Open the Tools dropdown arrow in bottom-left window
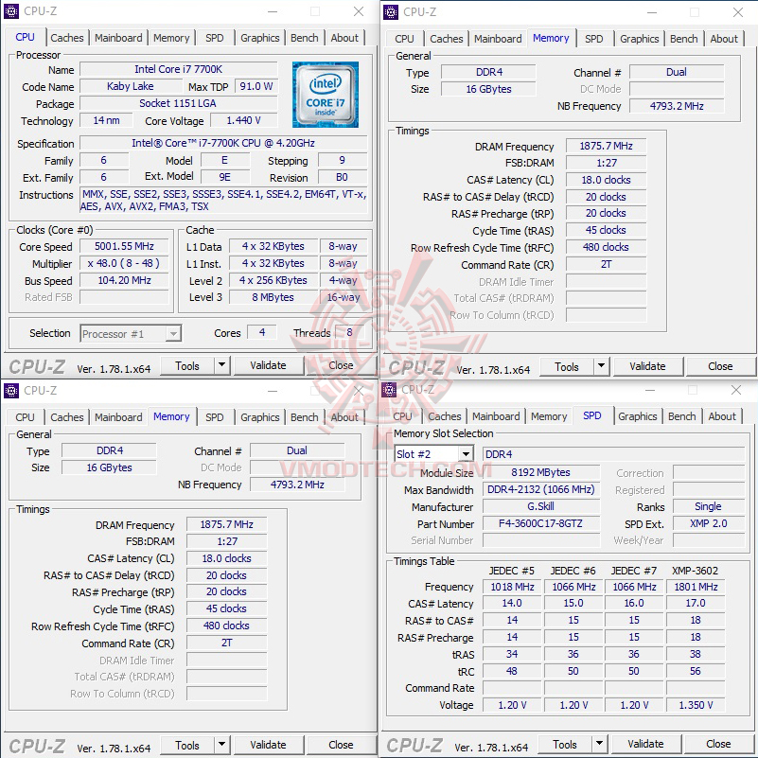 tap(221, 745)
